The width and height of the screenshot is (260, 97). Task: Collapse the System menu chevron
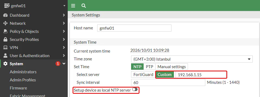[x=64, y=64]
